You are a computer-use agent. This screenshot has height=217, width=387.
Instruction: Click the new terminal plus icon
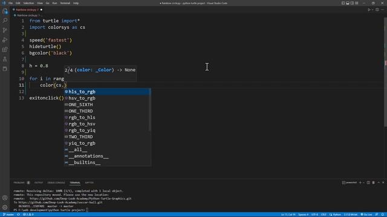point(360,183)
